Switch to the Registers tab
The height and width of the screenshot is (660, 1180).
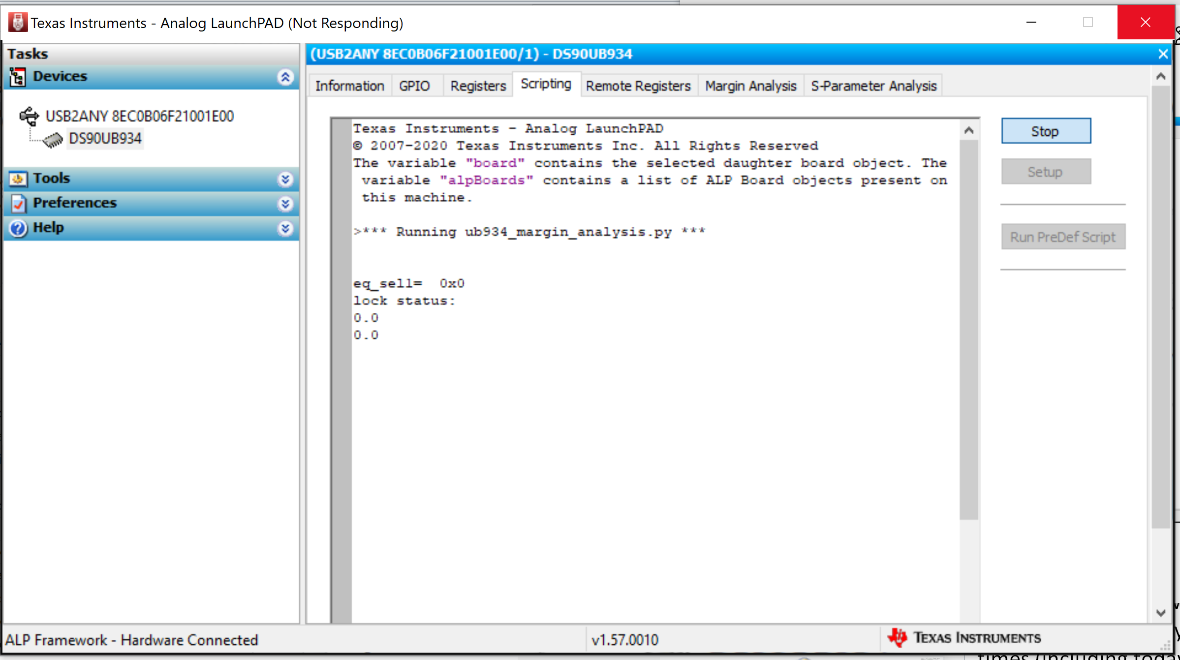[478, 86]
